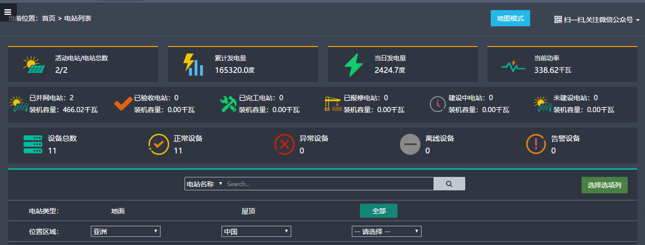Click the solar panel active stations icon
The image size is (645, 245).
34,65
